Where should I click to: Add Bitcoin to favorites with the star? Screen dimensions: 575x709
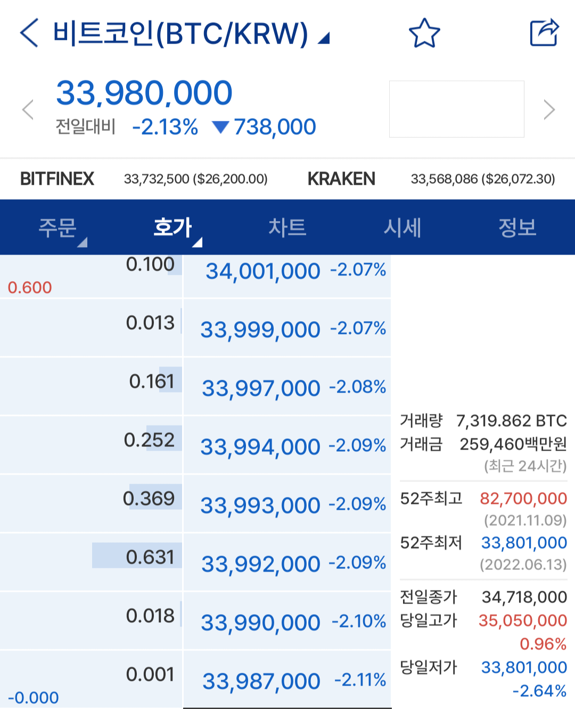(424, 33)
